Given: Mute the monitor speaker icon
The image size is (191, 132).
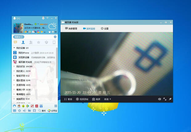Looking at the screenshot, I should pyautogui.click(x=160, y=99).
